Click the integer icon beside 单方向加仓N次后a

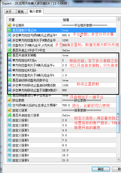click(x=9, y=60)
